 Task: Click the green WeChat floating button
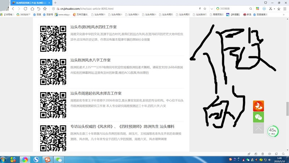(258, 117)
